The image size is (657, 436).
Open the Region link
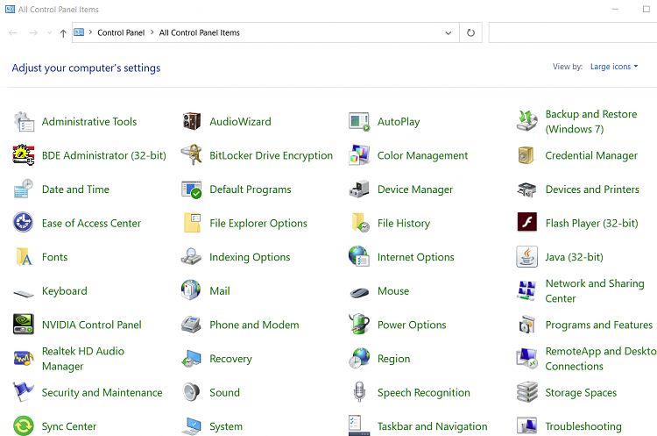coord(394,359)
